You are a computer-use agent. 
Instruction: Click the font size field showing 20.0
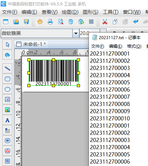click(84, 33)
